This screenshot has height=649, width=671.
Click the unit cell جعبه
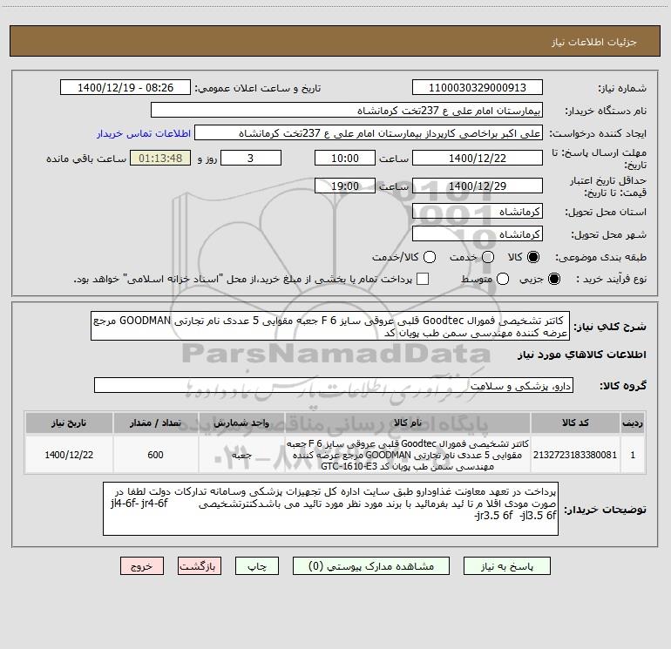click(241, 455)
